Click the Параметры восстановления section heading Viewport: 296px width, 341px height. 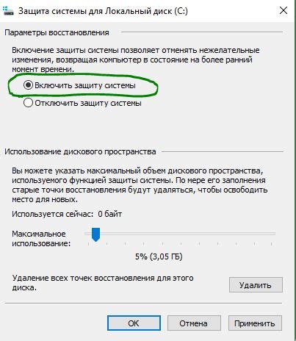point(57,32)
